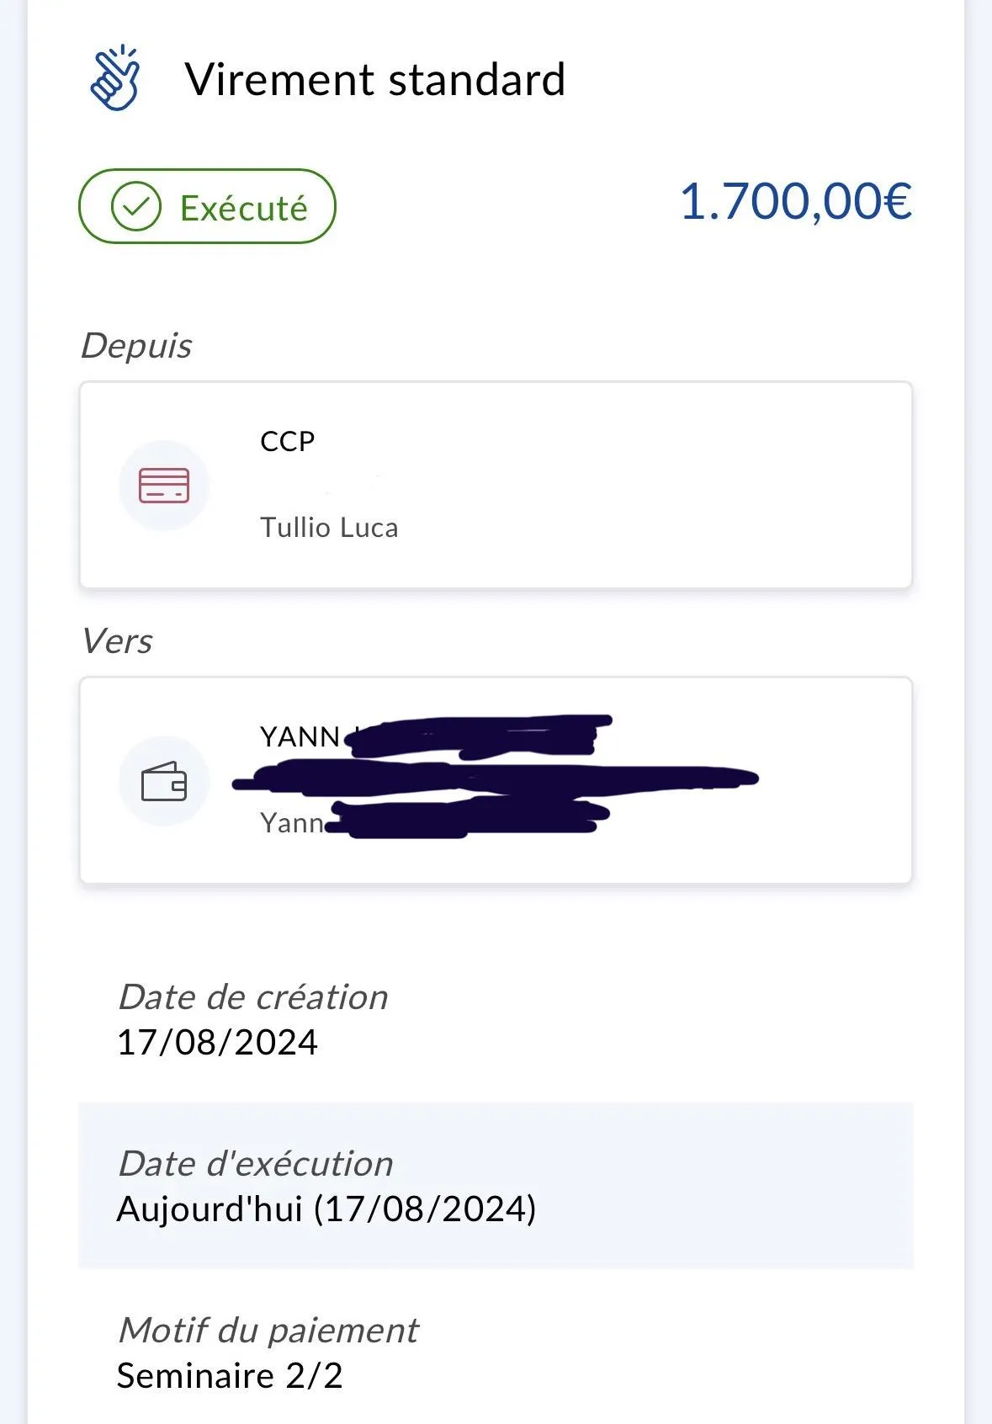Select the Date de création value 17/08/2024
Image resolution: width=992 pixels, height=1424 pixels.
point(217,1043)
